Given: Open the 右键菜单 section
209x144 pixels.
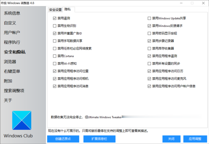Looking at the screenshot, I should coord(12,71).
